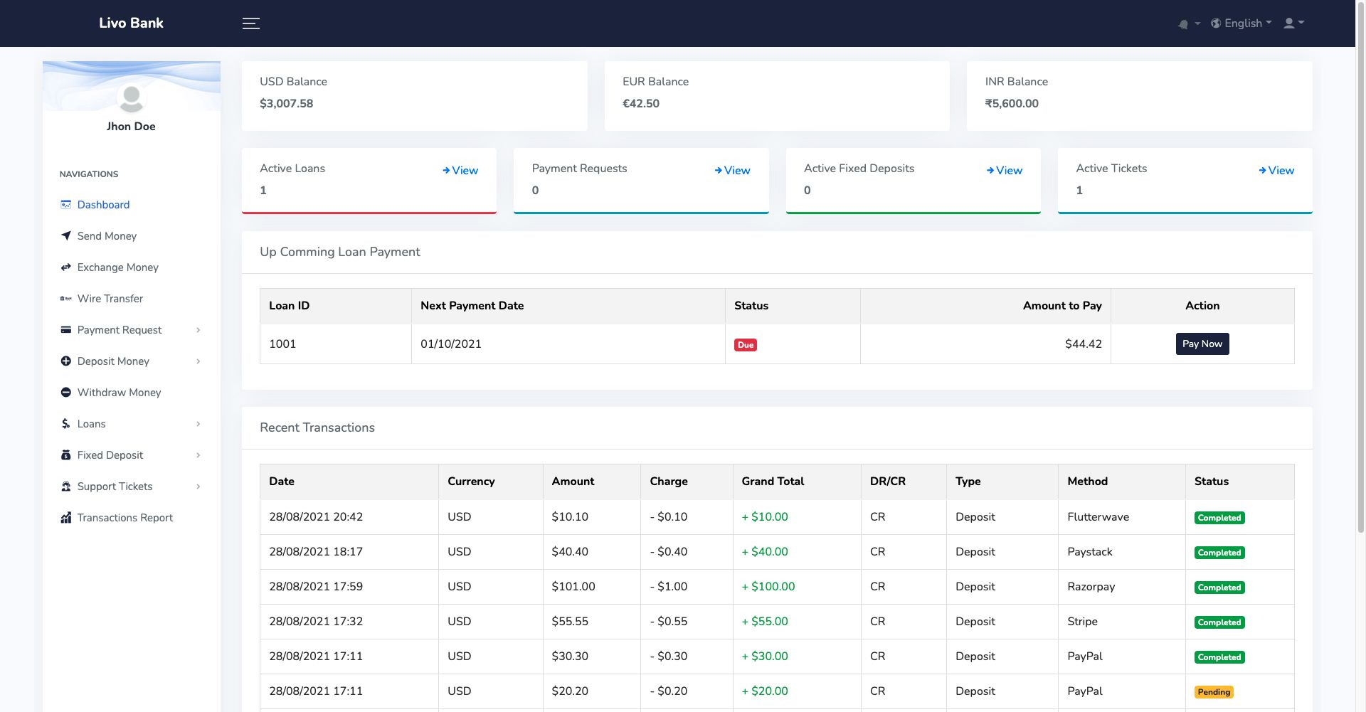Image resolution: width=1366 pixels, height=712 pixels.
Task: Click the Wire Transfer icon
Action: (x=66, y=299)
